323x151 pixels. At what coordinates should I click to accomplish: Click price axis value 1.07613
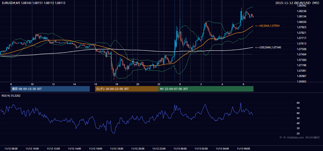pyautogui.click(x=302, y=44)
